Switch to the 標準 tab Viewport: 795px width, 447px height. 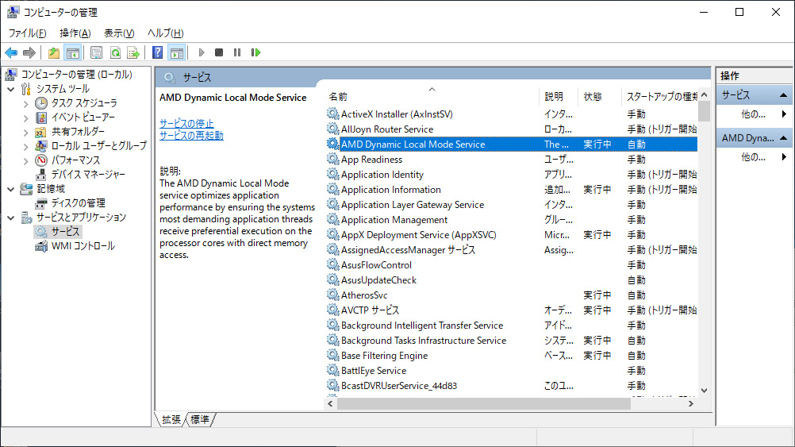(200, 419)
